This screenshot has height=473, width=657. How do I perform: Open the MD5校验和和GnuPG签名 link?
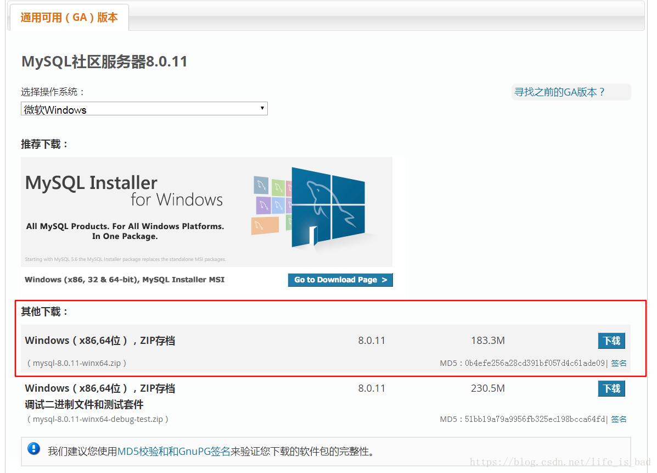click(173, 451)
